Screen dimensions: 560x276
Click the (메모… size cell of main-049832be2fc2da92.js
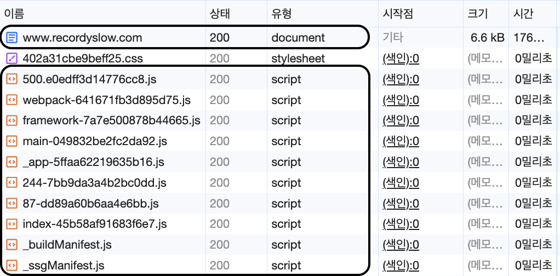486,141
